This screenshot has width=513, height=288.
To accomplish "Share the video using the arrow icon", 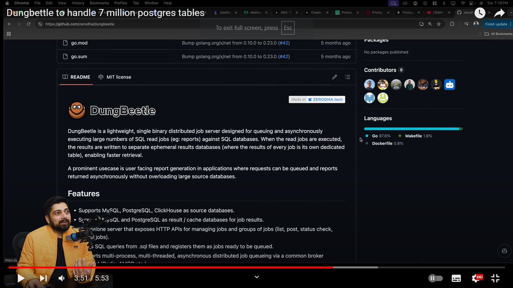I will [499, 13].
